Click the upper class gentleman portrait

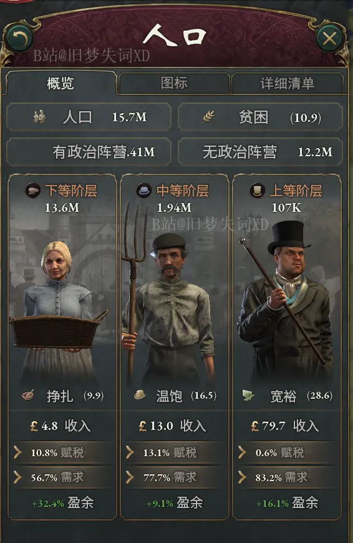click(x=286, y=301)
